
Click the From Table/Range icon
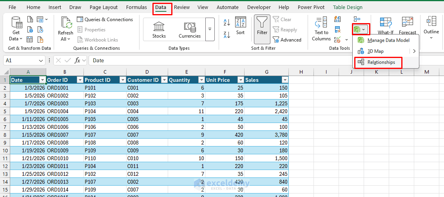point(30,39)
